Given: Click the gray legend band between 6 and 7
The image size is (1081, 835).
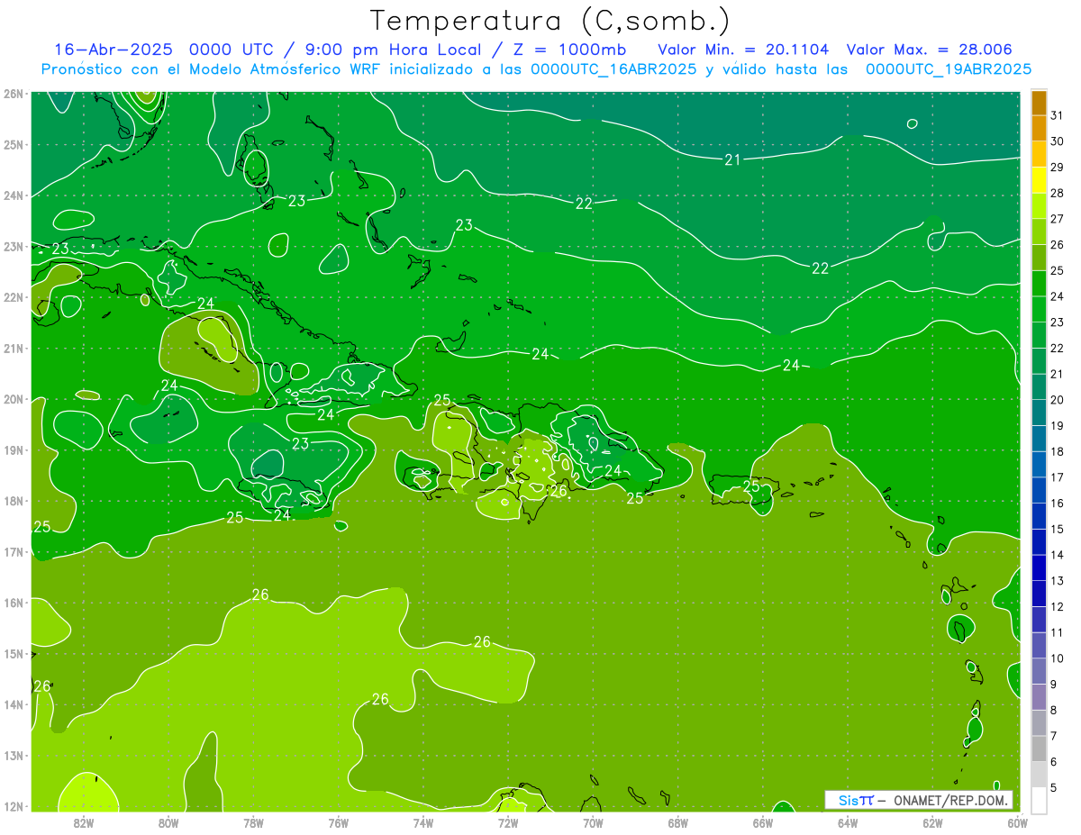Looking at the screenshot, I should point(1040,749).
